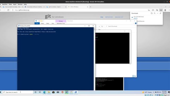Close the 'Git for Windows' browser tab

[x=87, y=7]
